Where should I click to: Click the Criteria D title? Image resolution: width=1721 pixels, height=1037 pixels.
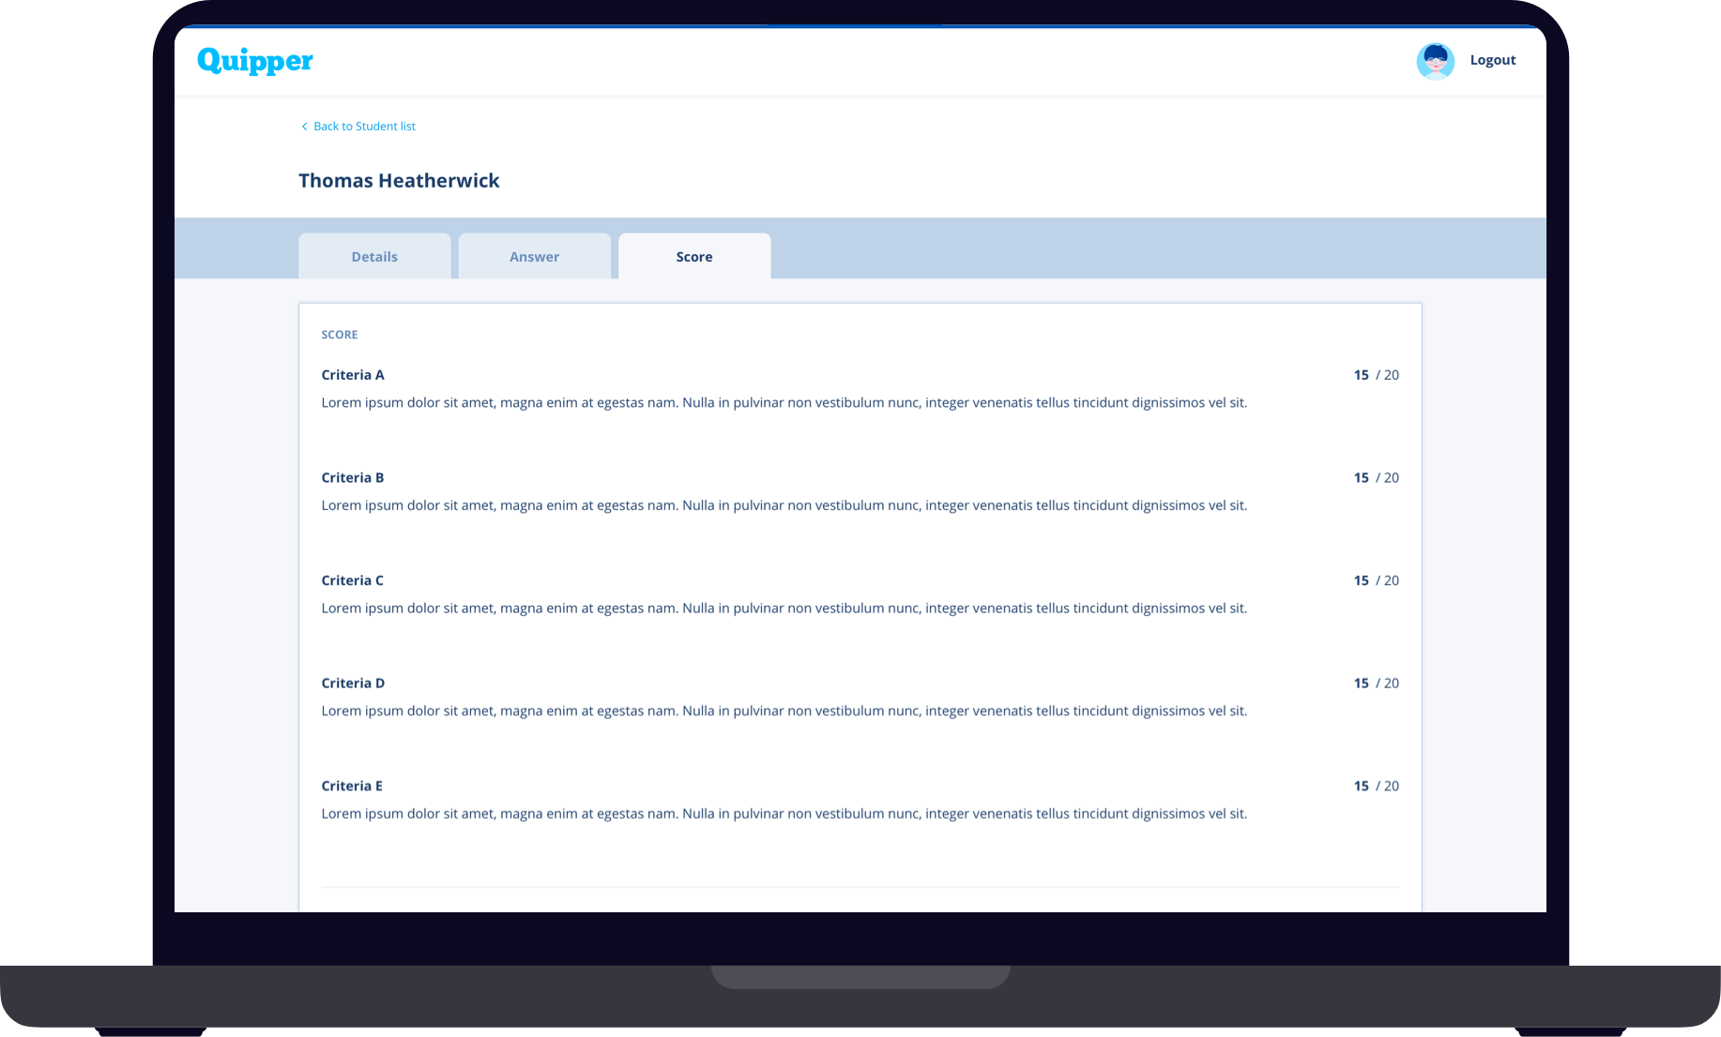353,684
